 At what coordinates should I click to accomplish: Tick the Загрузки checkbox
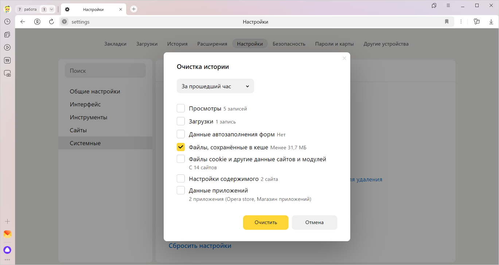[181, 121]
